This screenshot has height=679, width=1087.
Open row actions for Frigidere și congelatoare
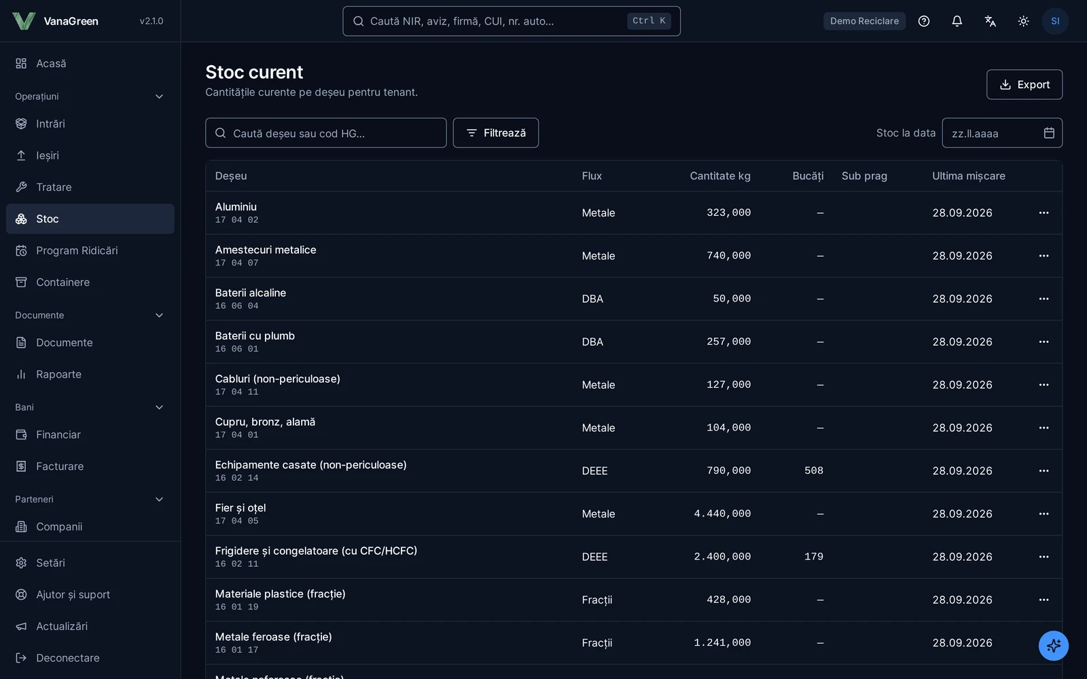(x=1044, y=557)
